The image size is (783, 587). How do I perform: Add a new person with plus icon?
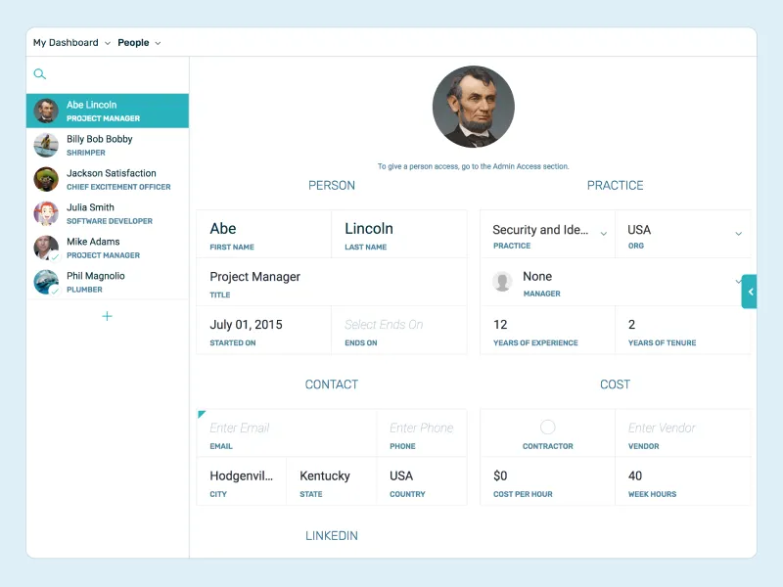click(107, 316)
